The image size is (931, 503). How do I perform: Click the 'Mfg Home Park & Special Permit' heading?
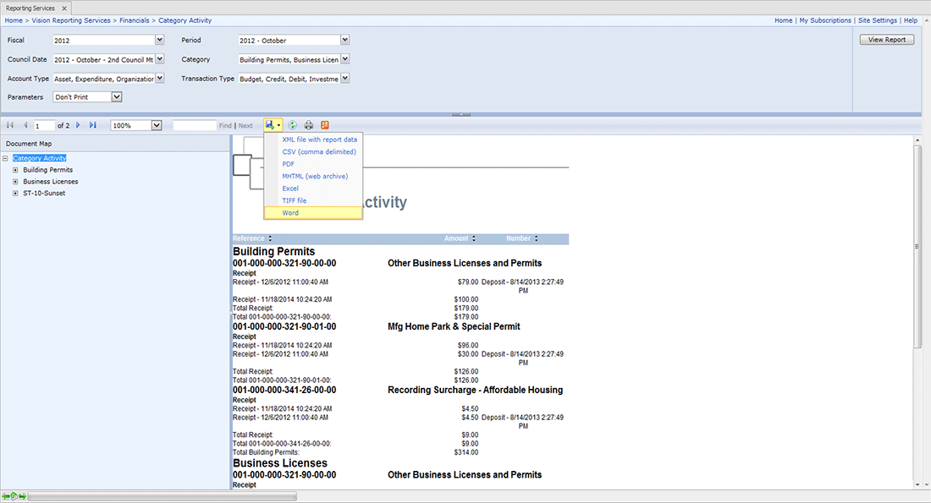(x=454, y=327)
